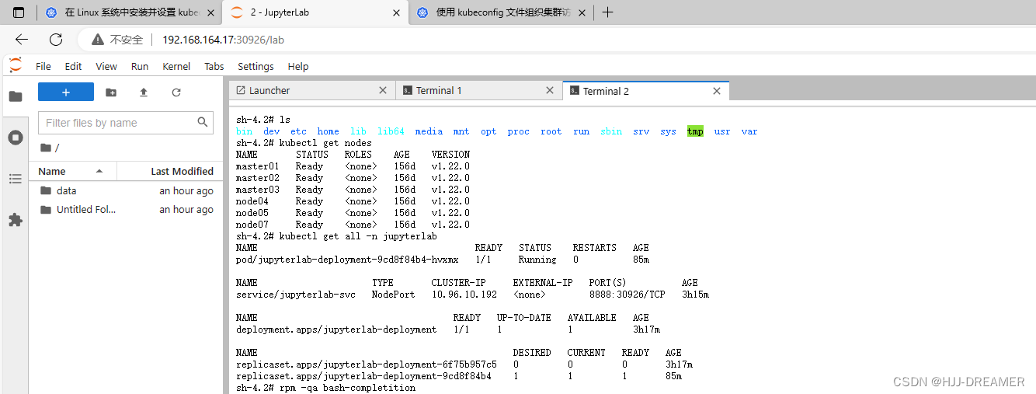Open the Tabs menu
Screen dimensions: 1036x394
coord(214,66)
